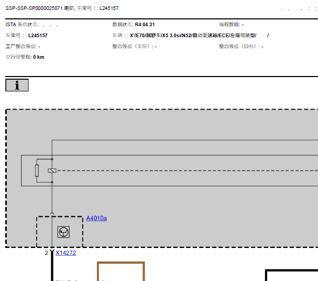
Task: Click the resistor symbol beside relay coil
Action: point(37,170)
